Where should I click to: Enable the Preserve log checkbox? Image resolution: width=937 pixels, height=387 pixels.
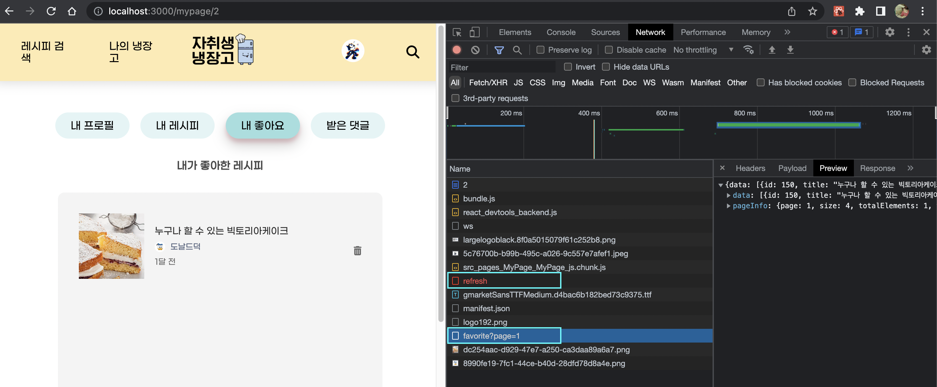tap(540, 50)
